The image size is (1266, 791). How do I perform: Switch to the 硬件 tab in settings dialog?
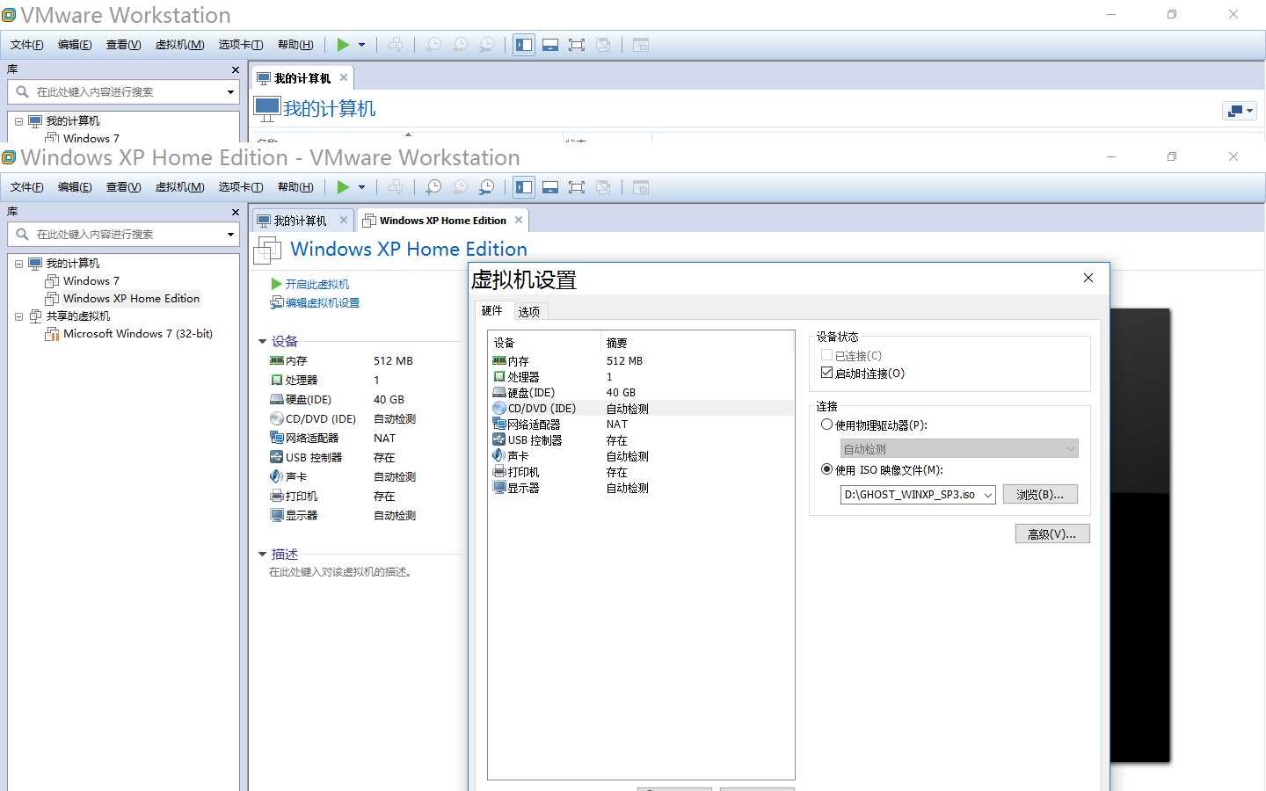(492, 310)
